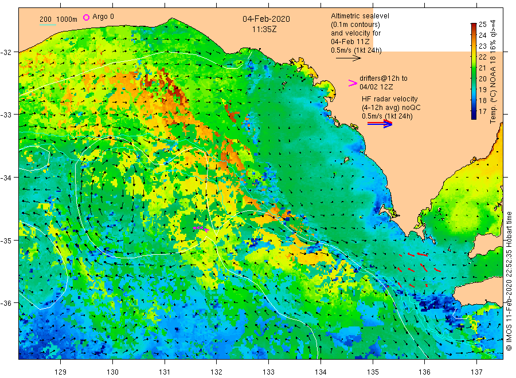Click the 25 value on the color scale
This screenshot has height=378, width=516.
[x=482, y=24]
